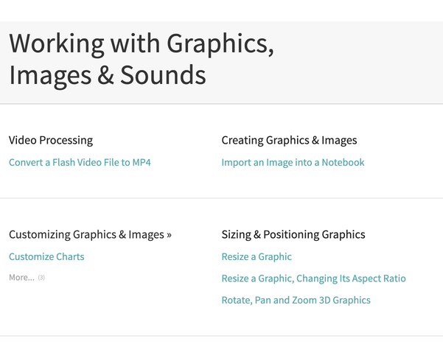The height and width of the screenshot is (344, 443).
Task: Click the (3) count beside More...
Action: click(41, 278)
